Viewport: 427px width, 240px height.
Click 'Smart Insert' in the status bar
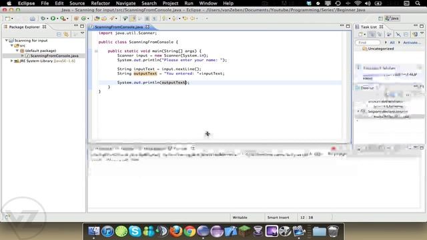(x=278, y=217)
